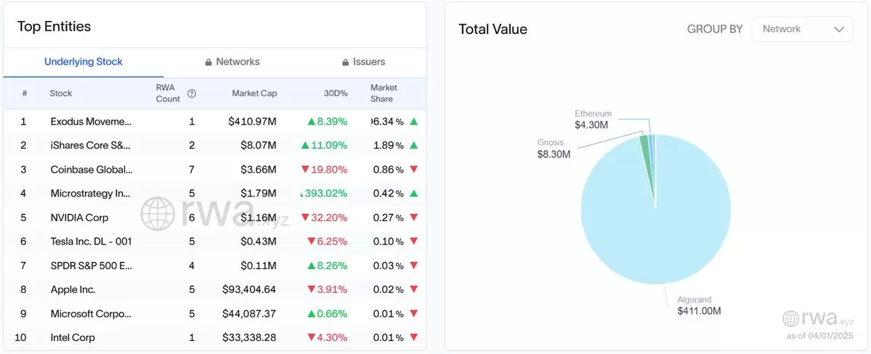This screenshot has height=354, width=871.
Task: Select the Tesla Inc. DL - 001 row
Action: [x=215, y=242]
